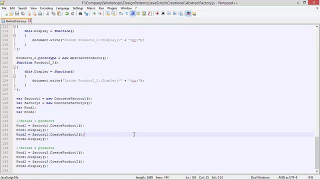Open the ? help menu
The image size is (320, 180).
(x=135, y=8)
